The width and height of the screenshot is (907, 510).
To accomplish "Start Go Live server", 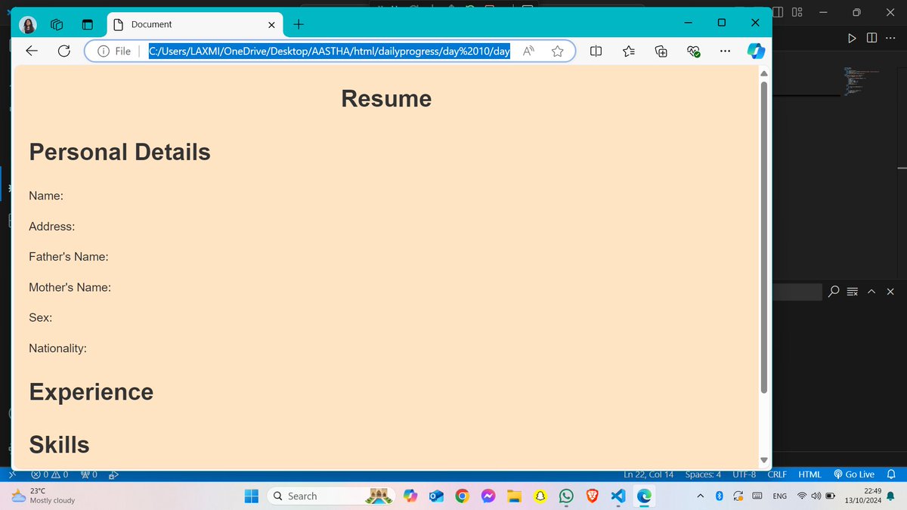I will [854, 474].
